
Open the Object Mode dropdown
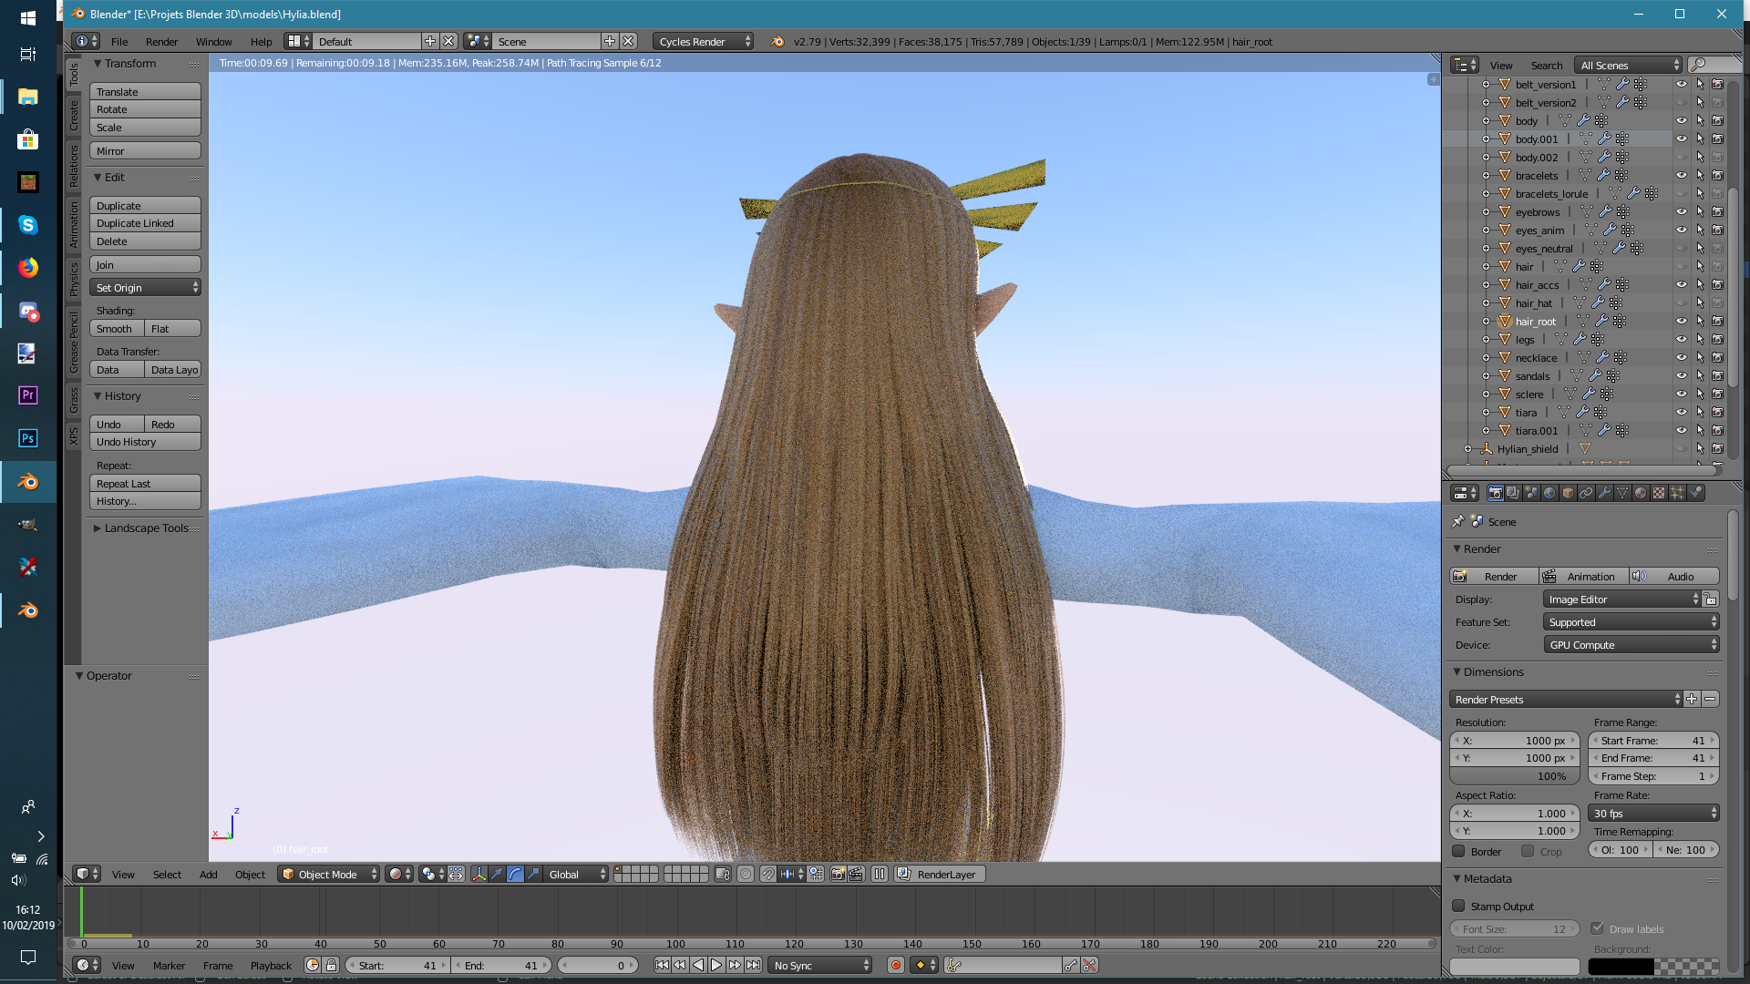pyautogui.click(x=328, y=874)
